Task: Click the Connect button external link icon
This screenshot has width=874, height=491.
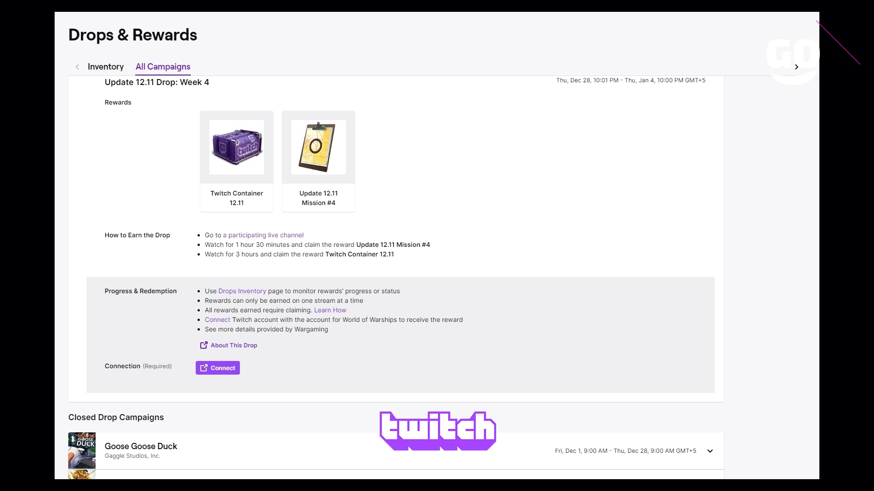Action: click(204, 367)
